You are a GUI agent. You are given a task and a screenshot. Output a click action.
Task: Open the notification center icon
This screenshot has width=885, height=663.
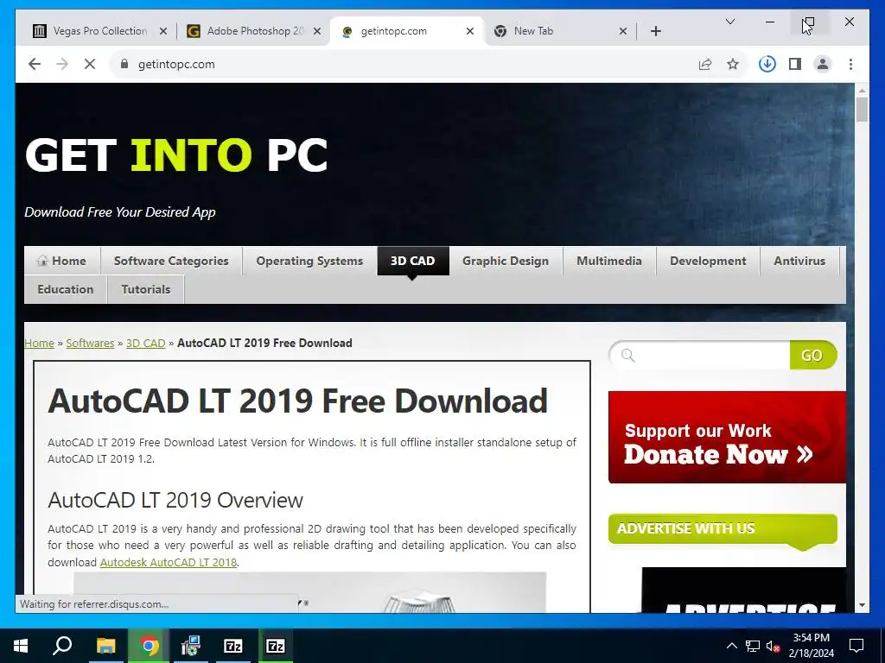856,646
